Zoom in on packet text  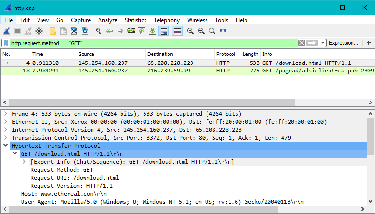pyautogui.click(x=191, y=31)
